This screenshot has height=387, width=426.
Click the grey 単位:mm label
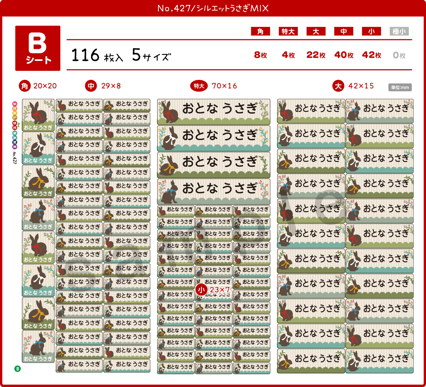pyautogui.click(x=400, y=88)
